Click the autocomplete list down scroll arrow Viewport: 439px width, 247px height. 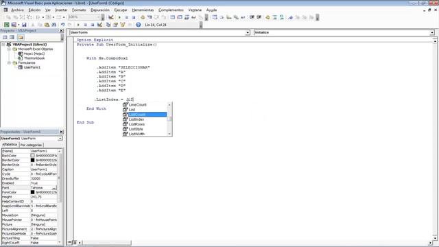coord(169,134)
